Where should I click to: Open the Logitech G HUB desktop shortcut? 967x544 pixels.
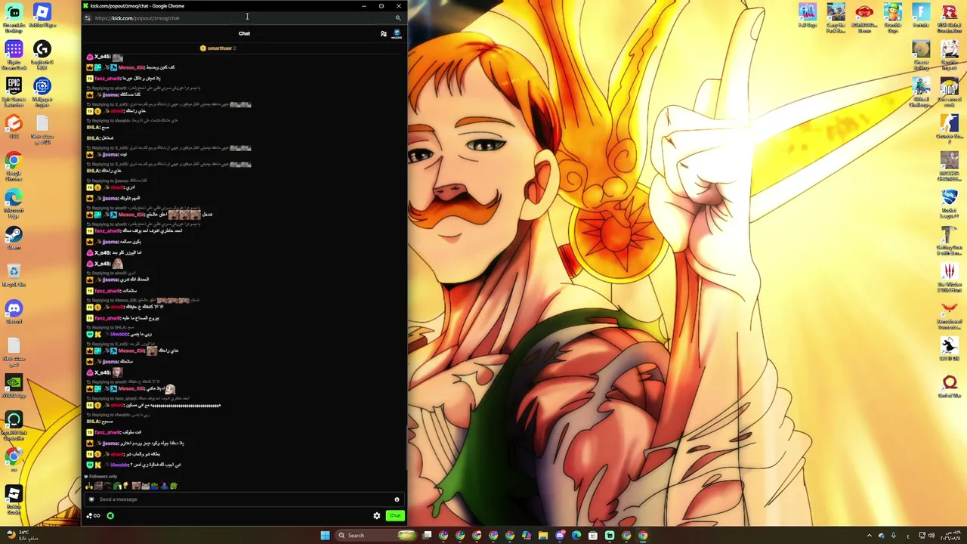tap(42, 54)
